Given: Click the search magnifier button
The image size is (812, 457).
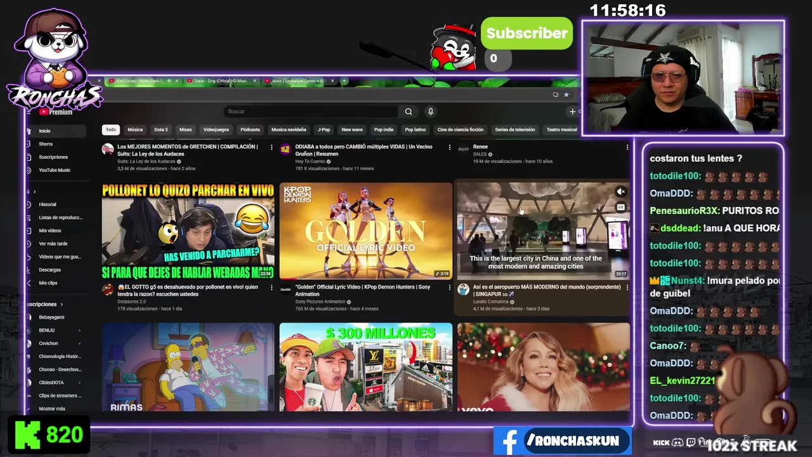Looking at the screenshot, I should pyautogui.click(x=409, y=112).
